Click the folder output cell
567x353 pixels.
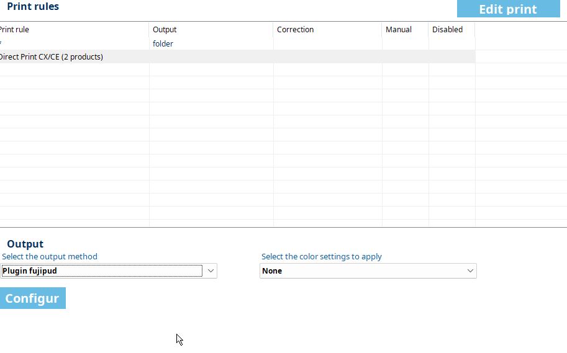click(163, 44)
